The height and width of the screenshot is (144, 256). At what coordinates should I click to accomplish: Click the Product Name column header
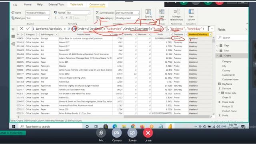[84, 34]
